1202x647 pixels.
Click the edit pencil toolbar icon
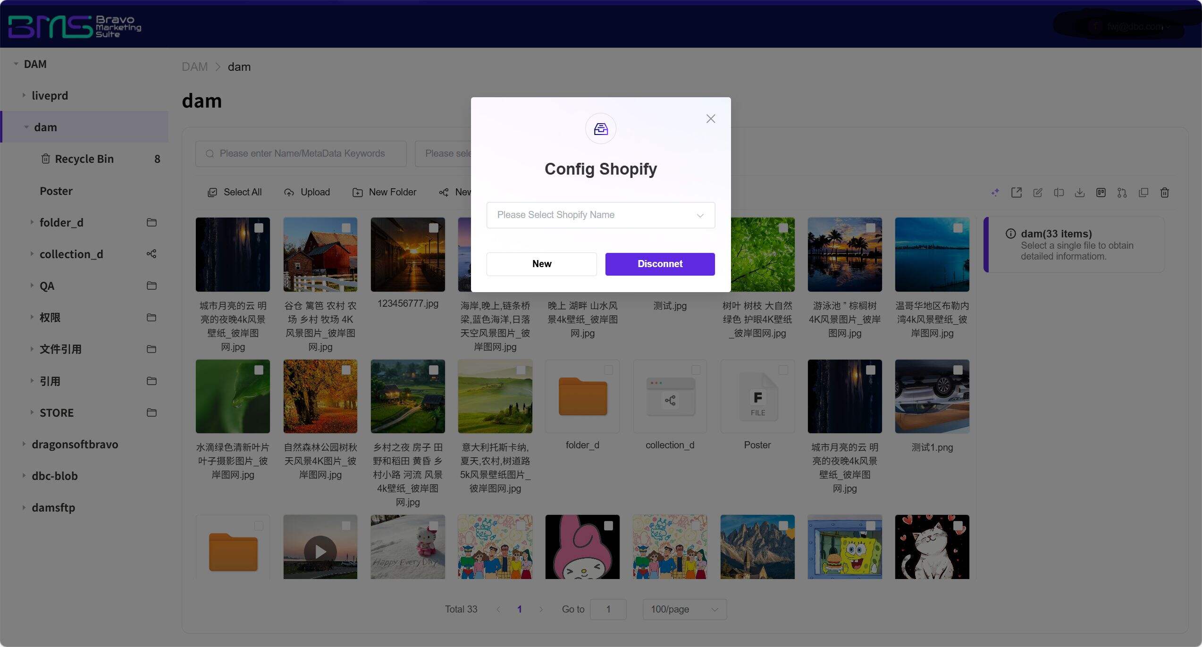tap(1037, 193)
